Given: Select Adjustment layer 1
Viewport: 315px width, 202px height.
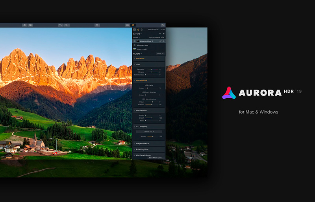Looking at the screenshot, I should click(x=149, y=45).
